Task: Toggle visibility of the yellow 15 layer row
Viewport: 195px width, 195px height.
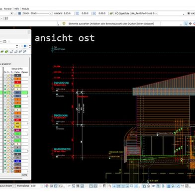Action: (5, 86)
